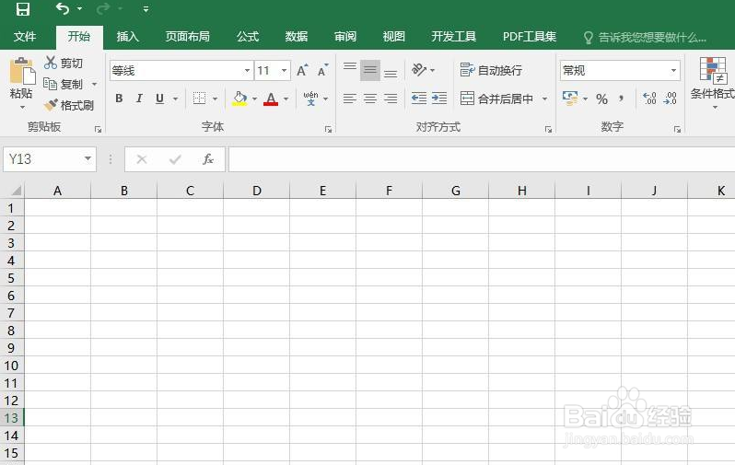The height and width of the screenshot is (465, 735).
Task: Open the 数字 dialog launcher
Action: click(x=677, y=130)
